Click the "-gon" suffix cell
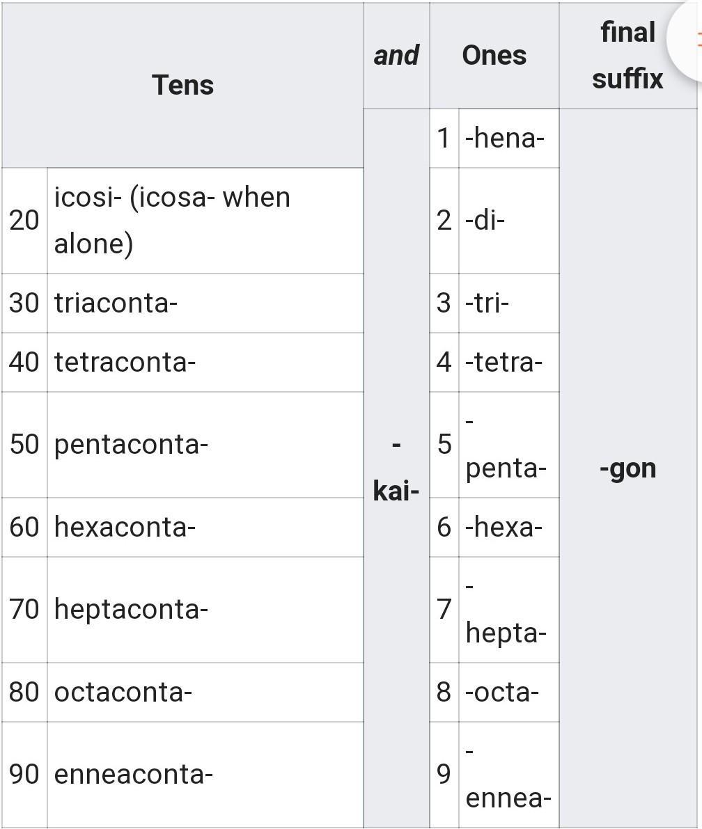Viewport: 702px width, 829px height. [x=627, y=468]
